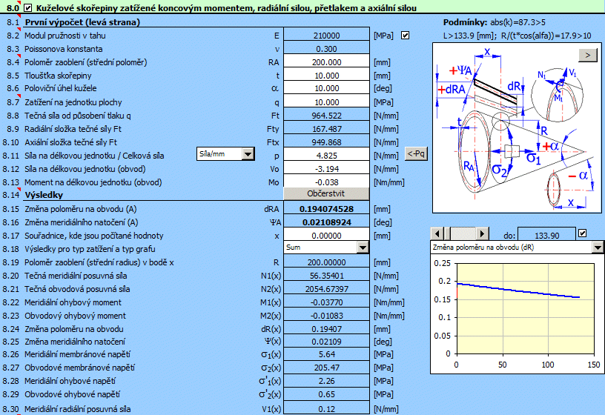Click the σ'1(x) value 2.26
Image resolution: width=605 pixels, height=415 pixels.
click(326, 381)
